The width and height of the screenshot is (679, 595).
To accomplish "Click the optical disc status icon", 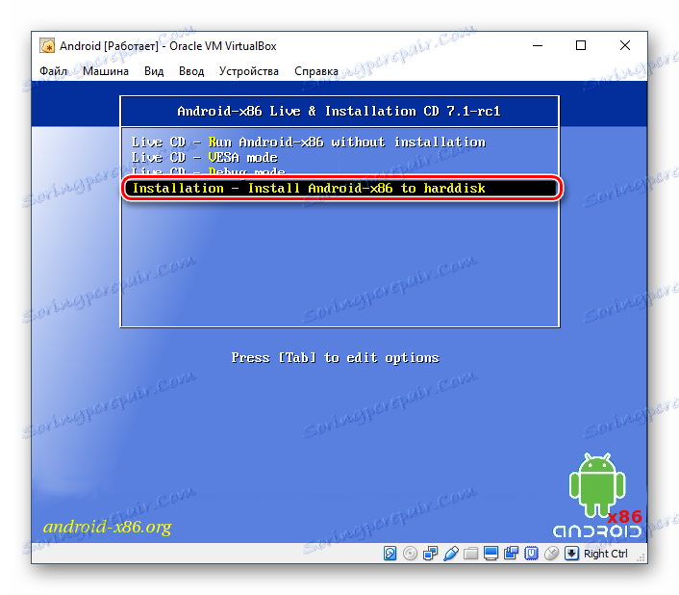I will pyautogui.click(x=410, y=554).
